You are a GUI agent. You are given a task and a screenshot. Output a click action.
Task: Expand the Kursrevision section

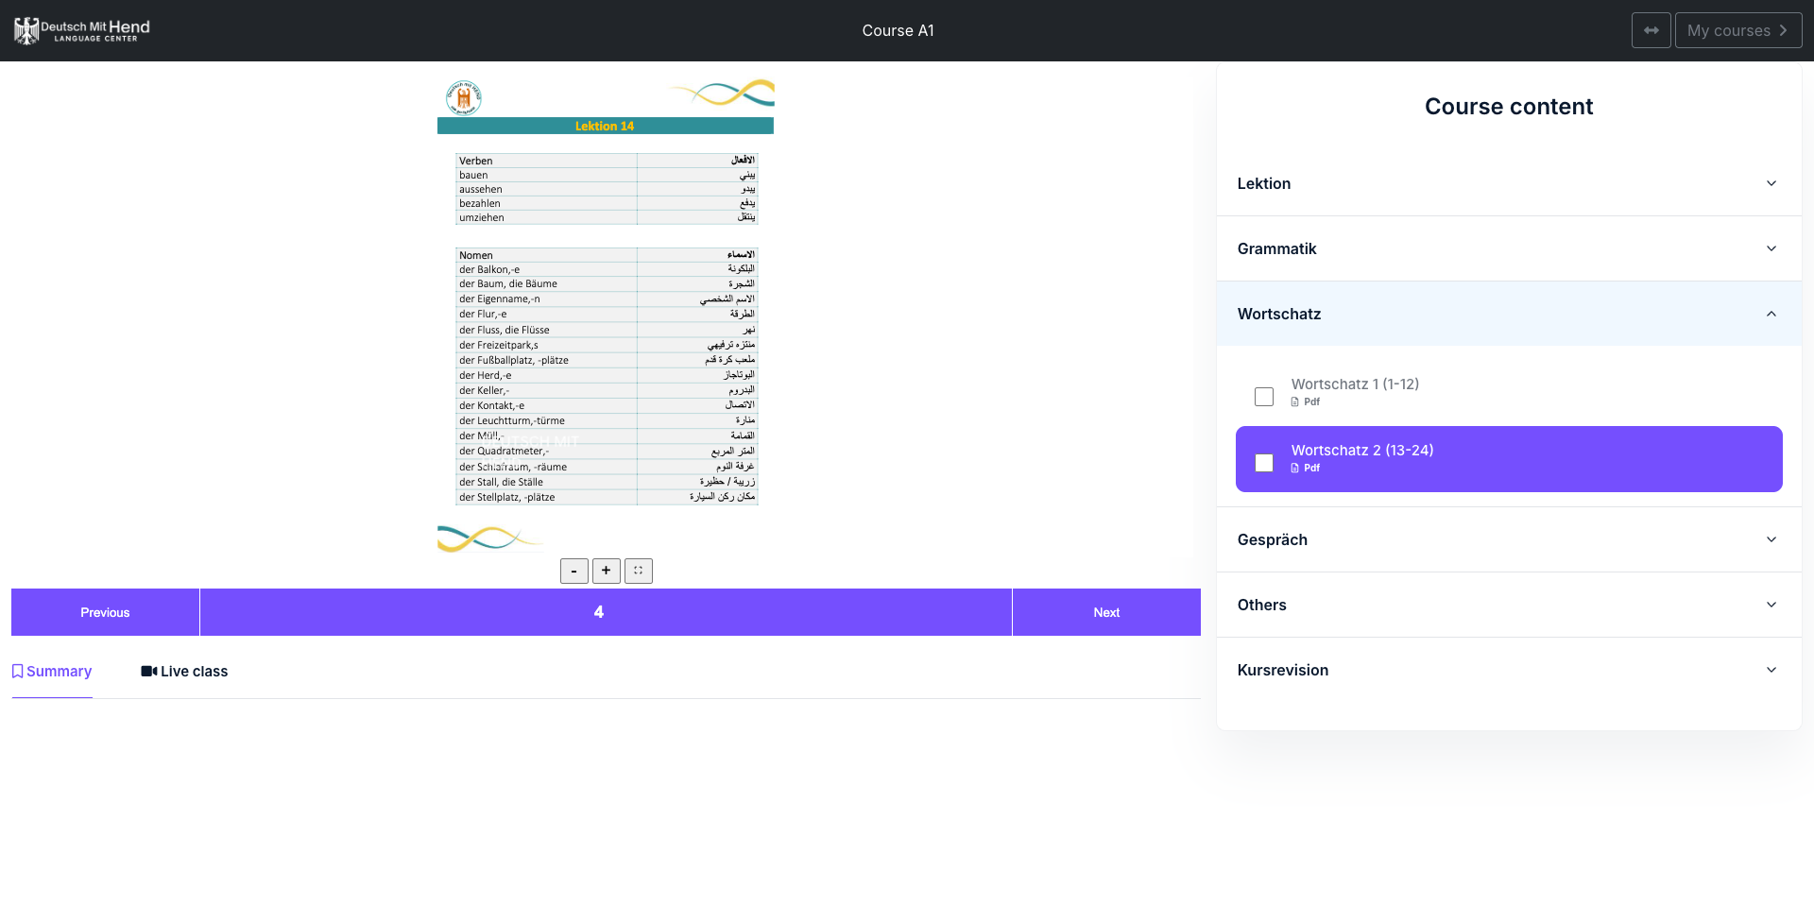click(1509, 670)
